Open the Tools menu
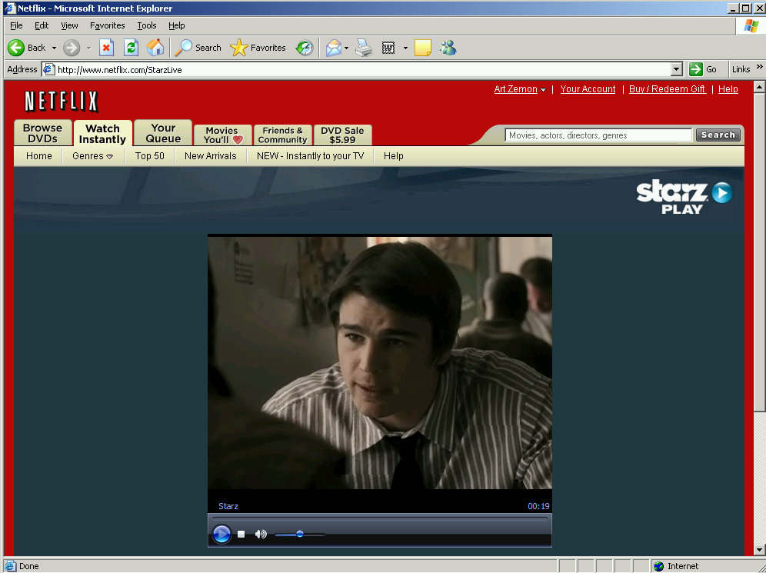This screenshot has width=766, height=573. [147, 25]
